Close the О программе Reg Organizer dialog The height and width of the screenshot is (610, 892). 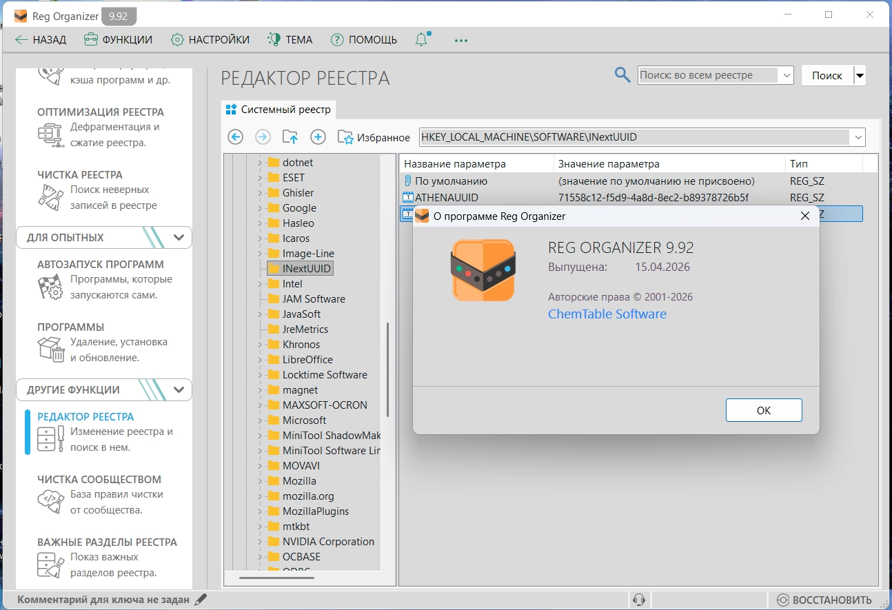[804, 216]
